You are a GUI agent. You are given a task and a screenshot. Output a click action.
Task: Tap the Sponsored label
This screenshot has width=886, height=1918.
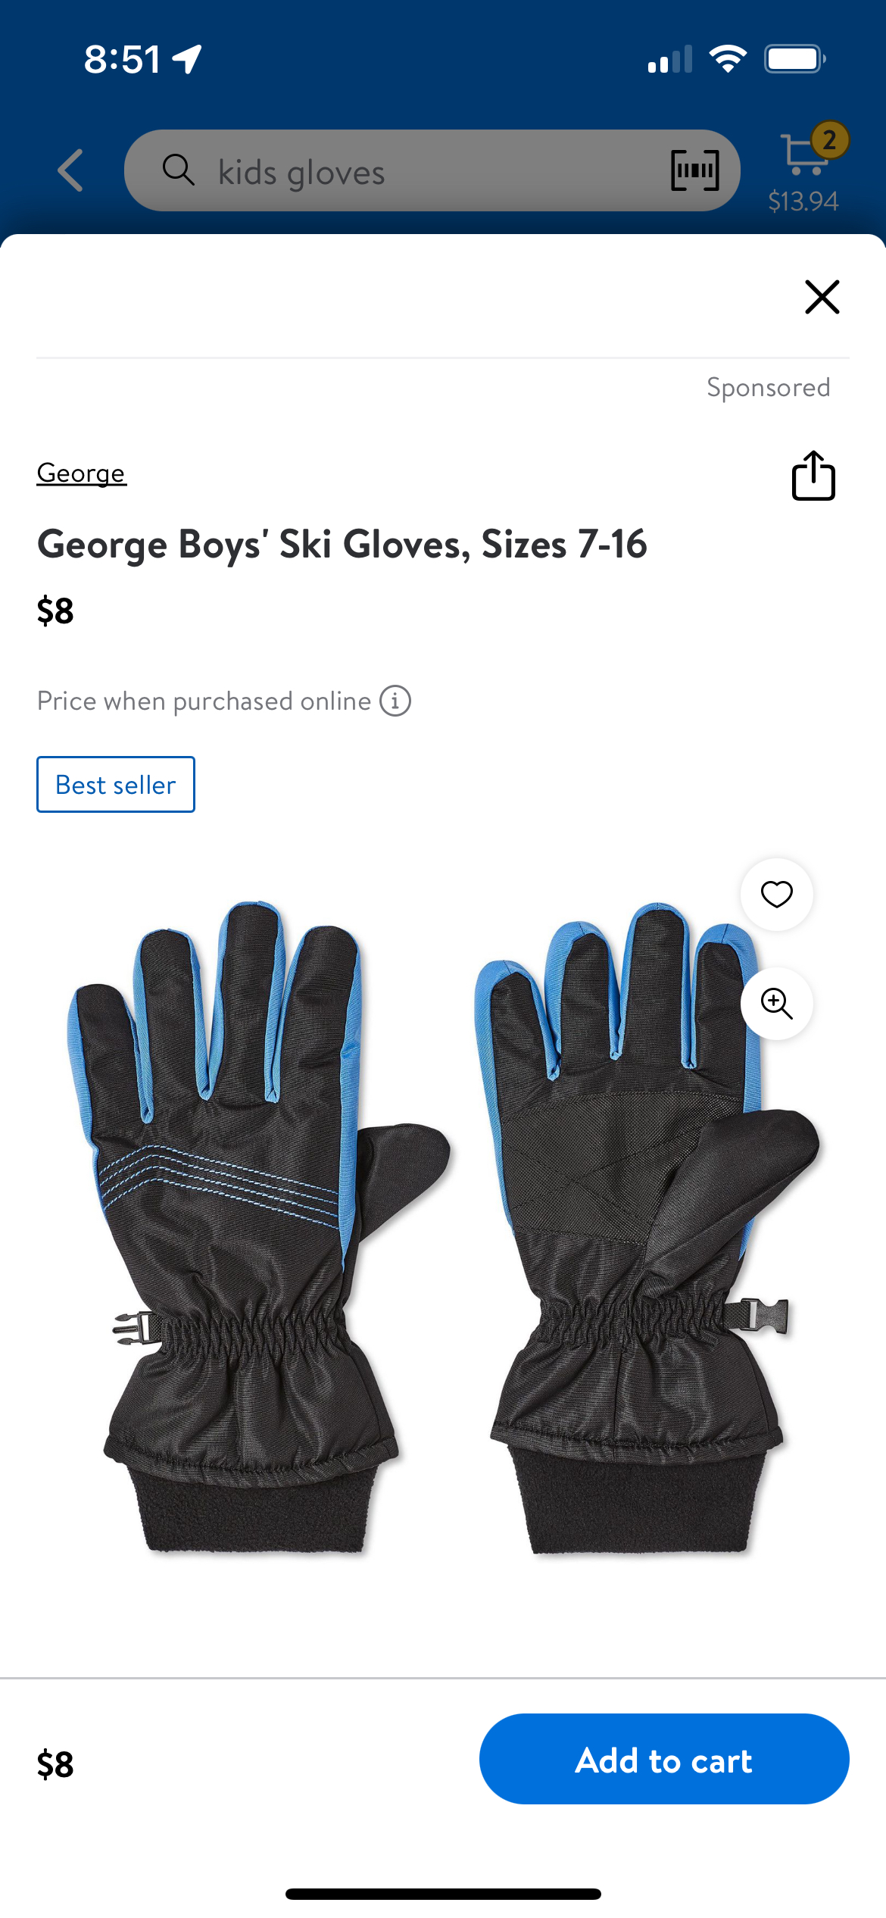(769, 388)
